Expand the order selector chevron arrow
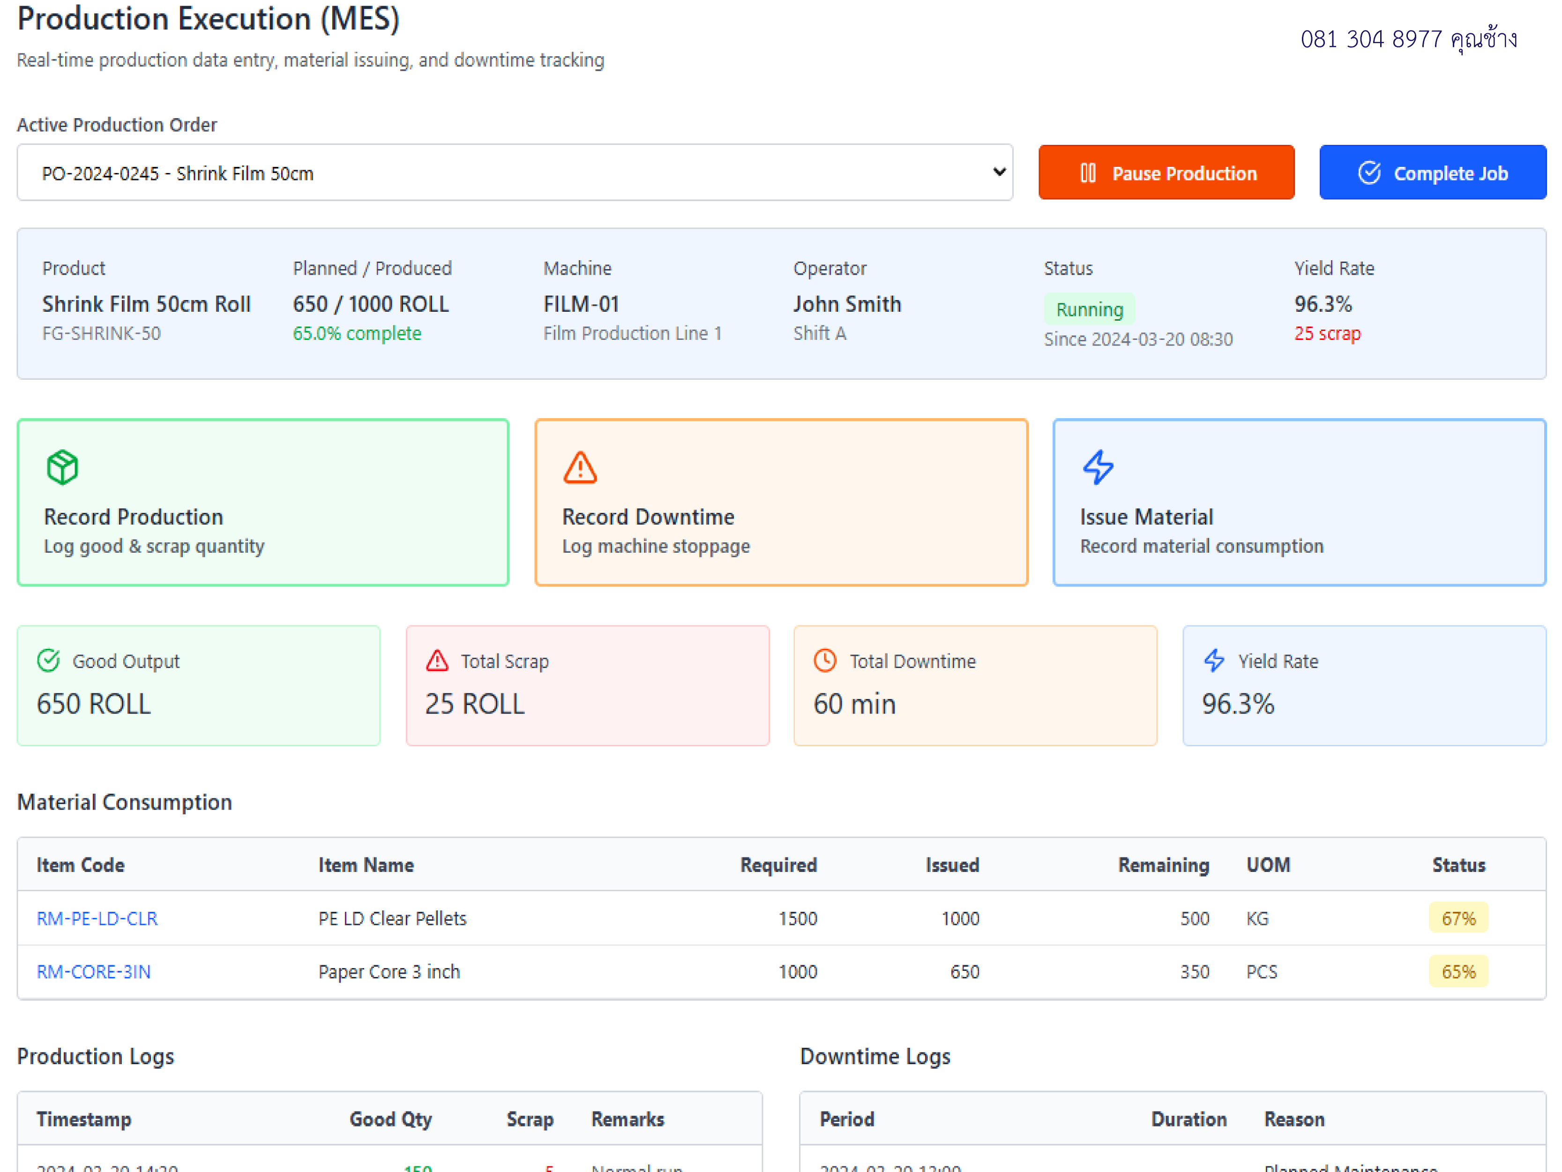1562x1172 pixels. click(x=999, y=172)
